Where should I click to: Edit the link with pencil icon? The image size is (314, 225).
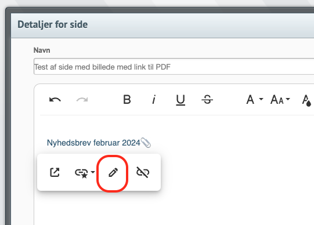coord(113,172)
